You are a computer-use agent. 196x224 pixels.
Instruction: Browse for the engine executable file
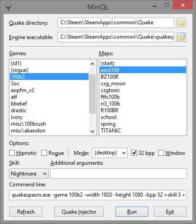pos(181,37)
